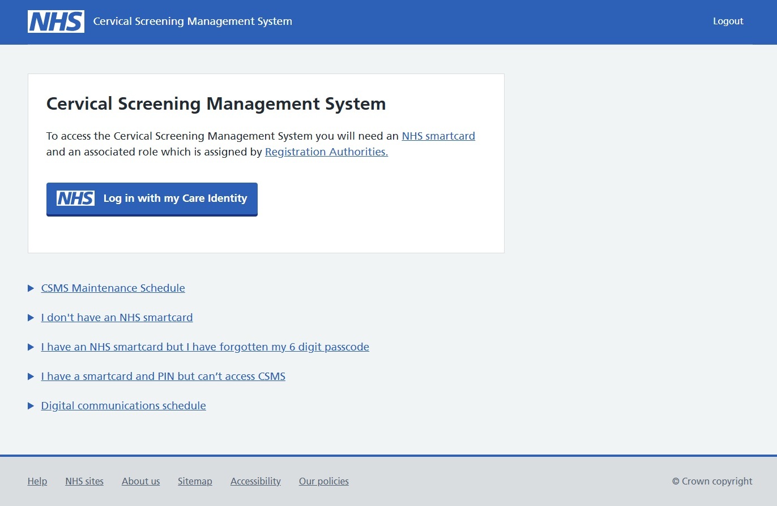The width and height of the screenshot is (777, 506).
Task: Log out using the Logout link
Action: click(x=728, y=21)
